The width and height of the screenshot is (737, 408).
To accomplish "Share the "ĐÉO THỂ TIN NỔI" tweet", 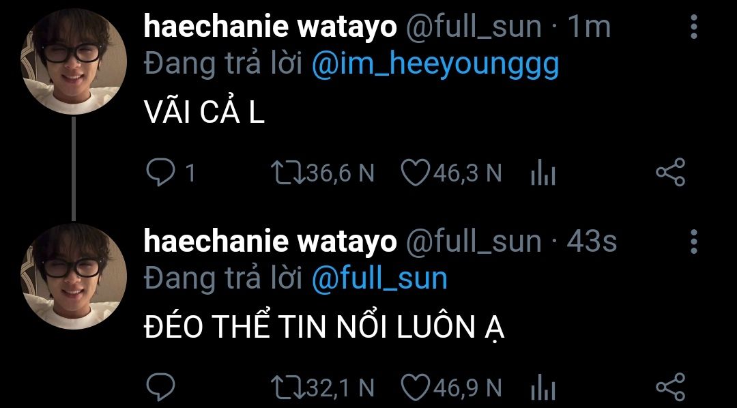I will [670, 388].
